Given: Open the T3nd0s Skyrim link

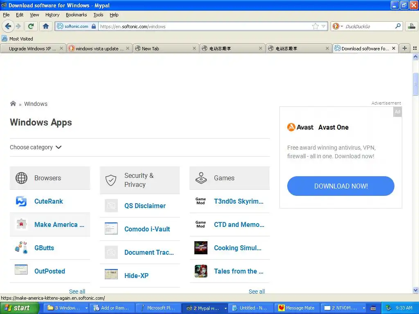Looking at the screenshot, I should pyautogui.click(x=239, y=201).
